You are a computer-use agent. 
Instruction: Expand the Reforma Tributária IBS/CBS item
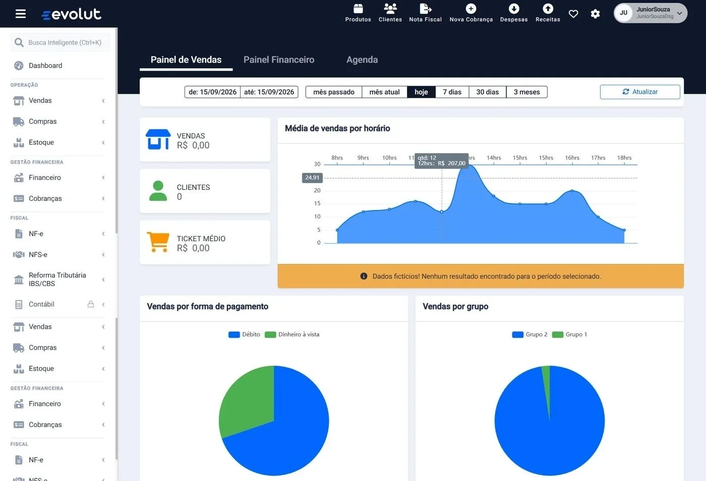click(60, 280)
